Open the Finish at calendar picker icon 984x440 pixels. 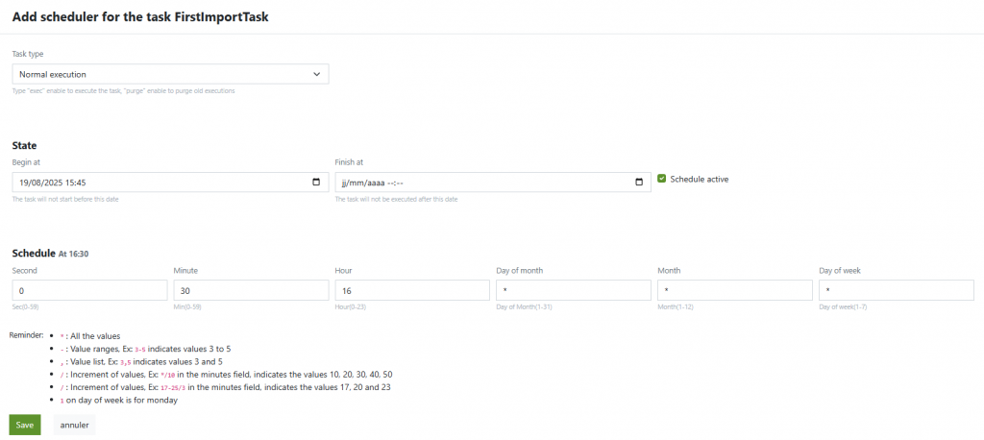click(640, 182)
